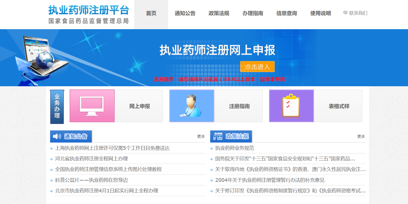Open 使用说明 in the navigation bar

click(320, 13)
